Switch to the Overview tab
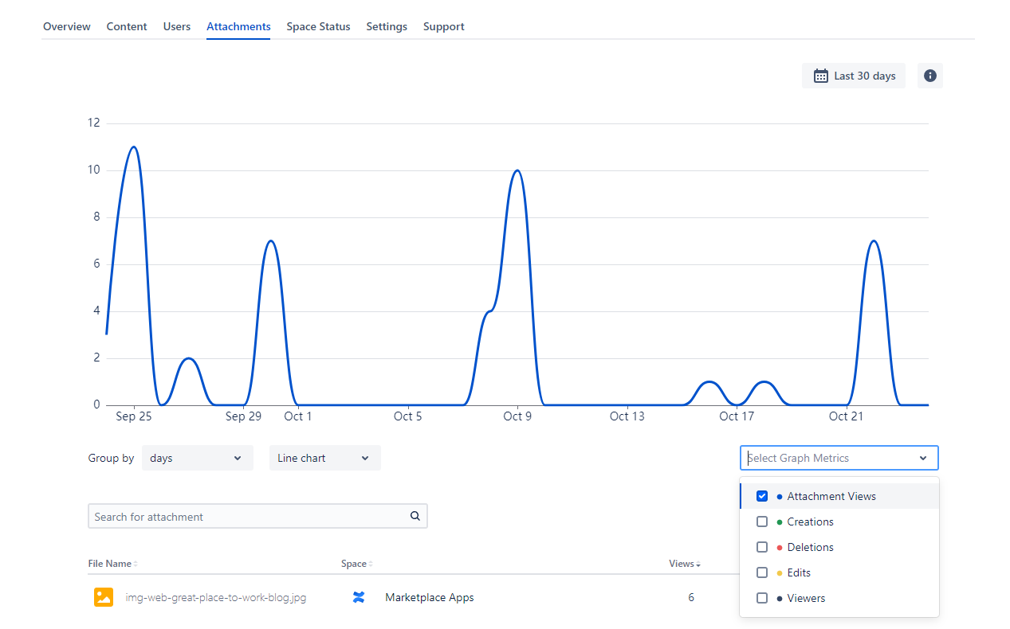Screen dimensions: 1010x629 pyautogui.click(x=67, y=26)
